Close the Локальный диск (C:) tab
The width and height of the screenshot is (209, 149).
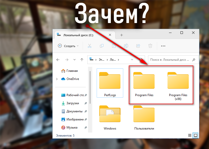pos(110,35)
